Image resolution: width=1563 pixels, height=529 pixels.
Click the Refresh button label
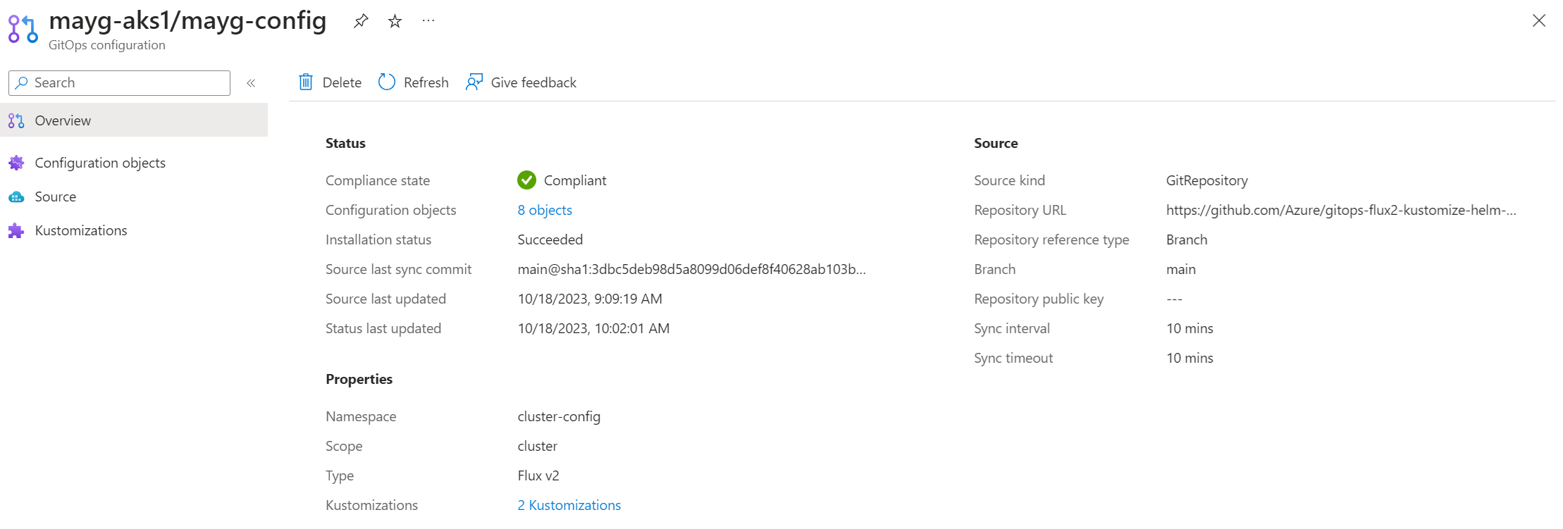(x=426, y=82)
